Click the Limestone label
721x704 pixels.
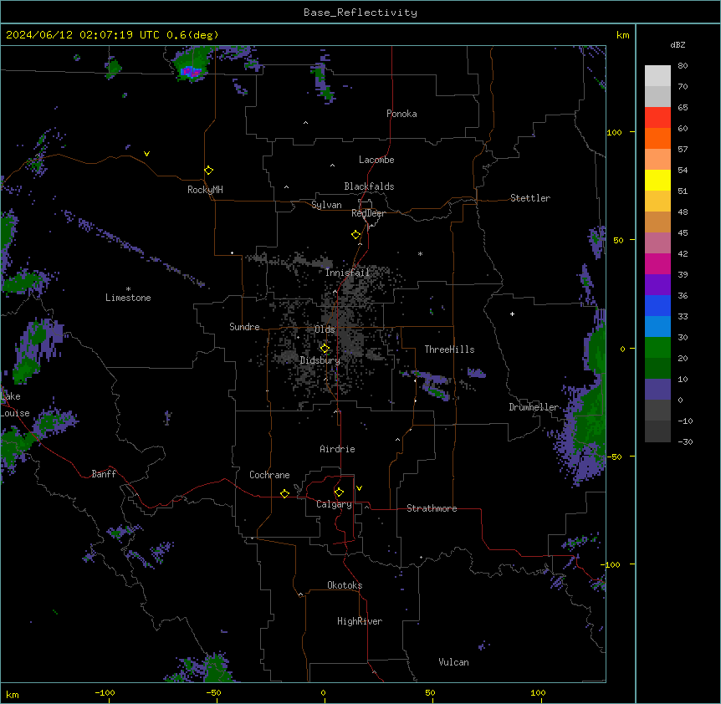click(128, 298)
